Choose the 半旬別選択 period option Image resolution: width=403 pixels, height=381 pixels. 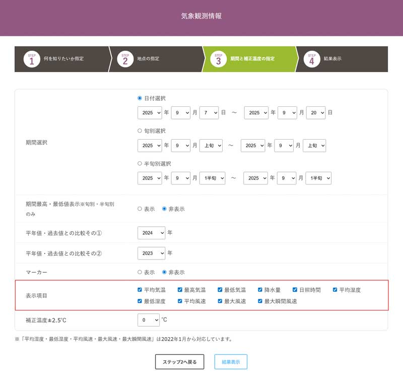coord(140,164)
